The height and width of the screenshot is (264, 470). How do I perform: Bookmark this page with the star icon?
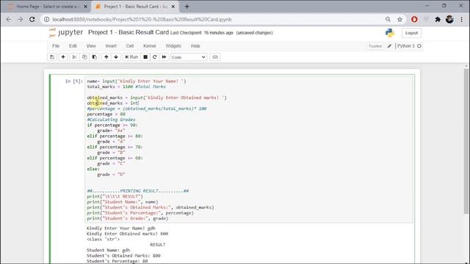[399, 20]
